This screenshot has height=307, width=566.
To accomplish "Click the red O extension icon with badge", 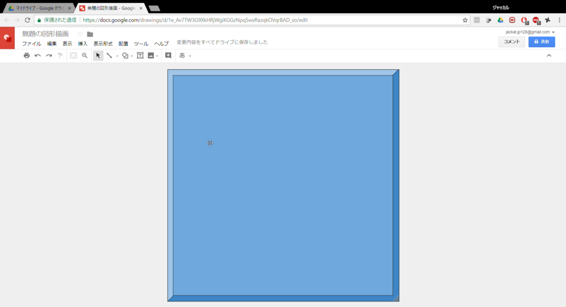I will (x=525, y=20).
